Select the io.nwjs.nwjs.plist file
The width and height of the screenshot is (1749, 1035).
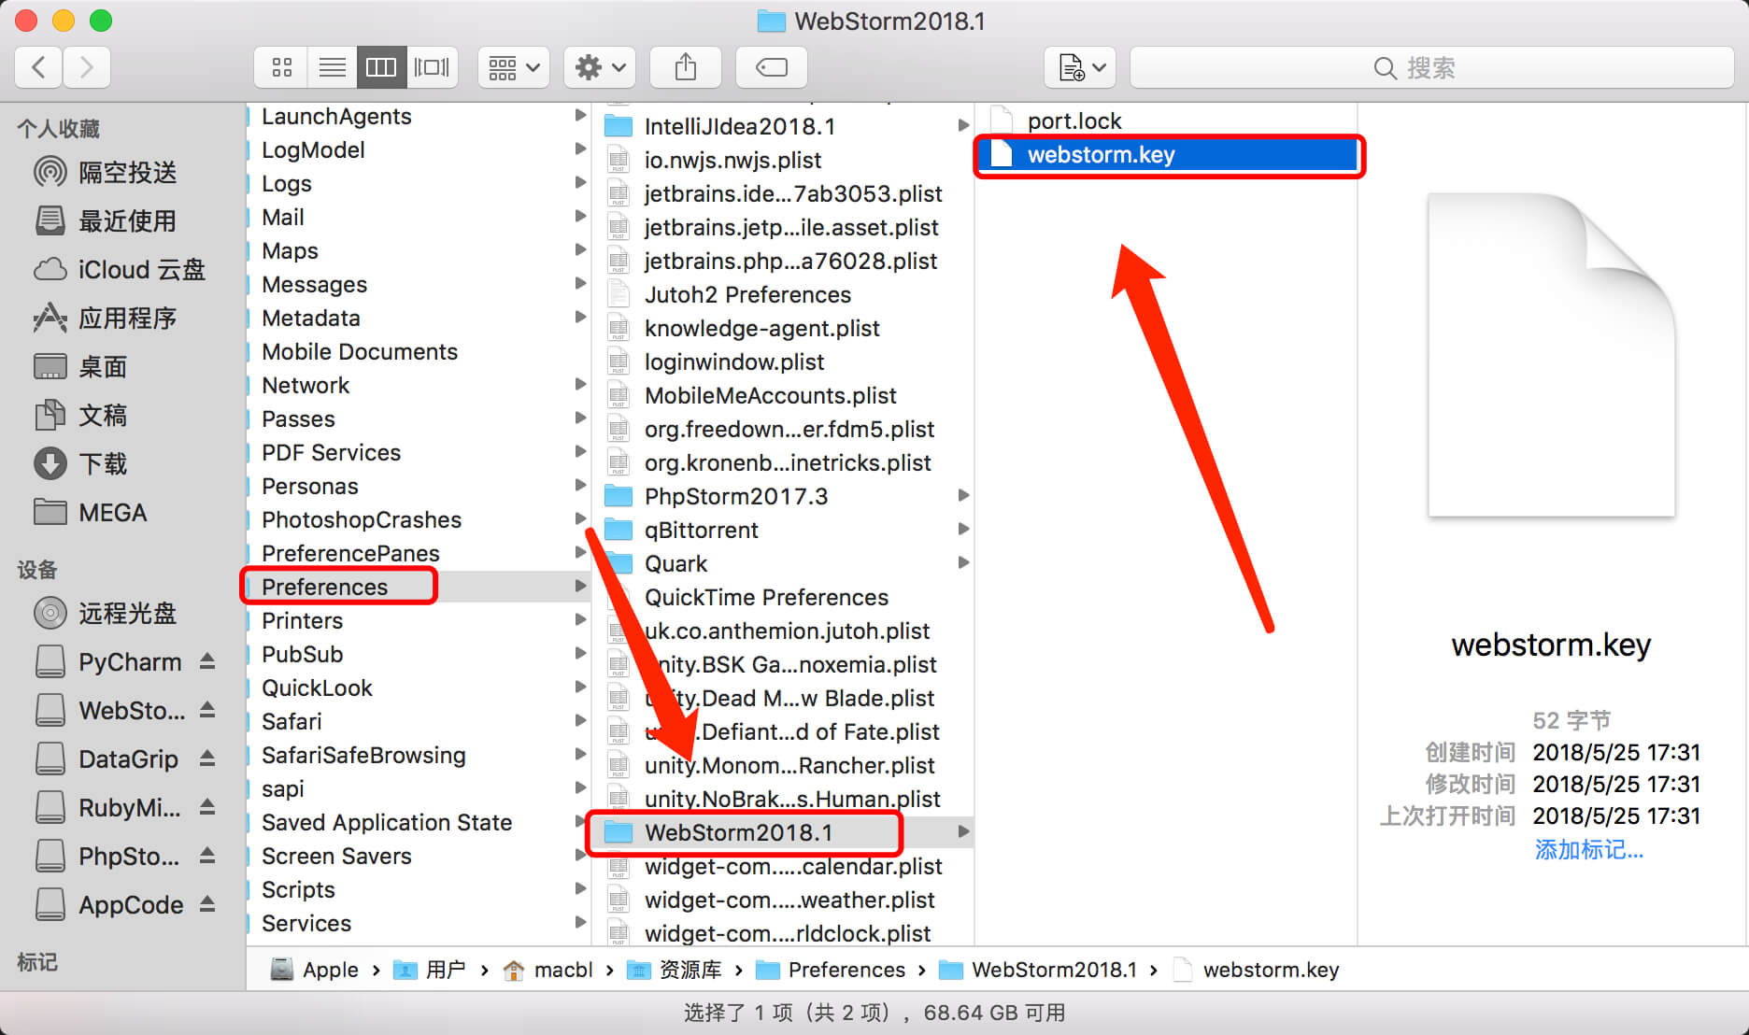click(783, 160)
